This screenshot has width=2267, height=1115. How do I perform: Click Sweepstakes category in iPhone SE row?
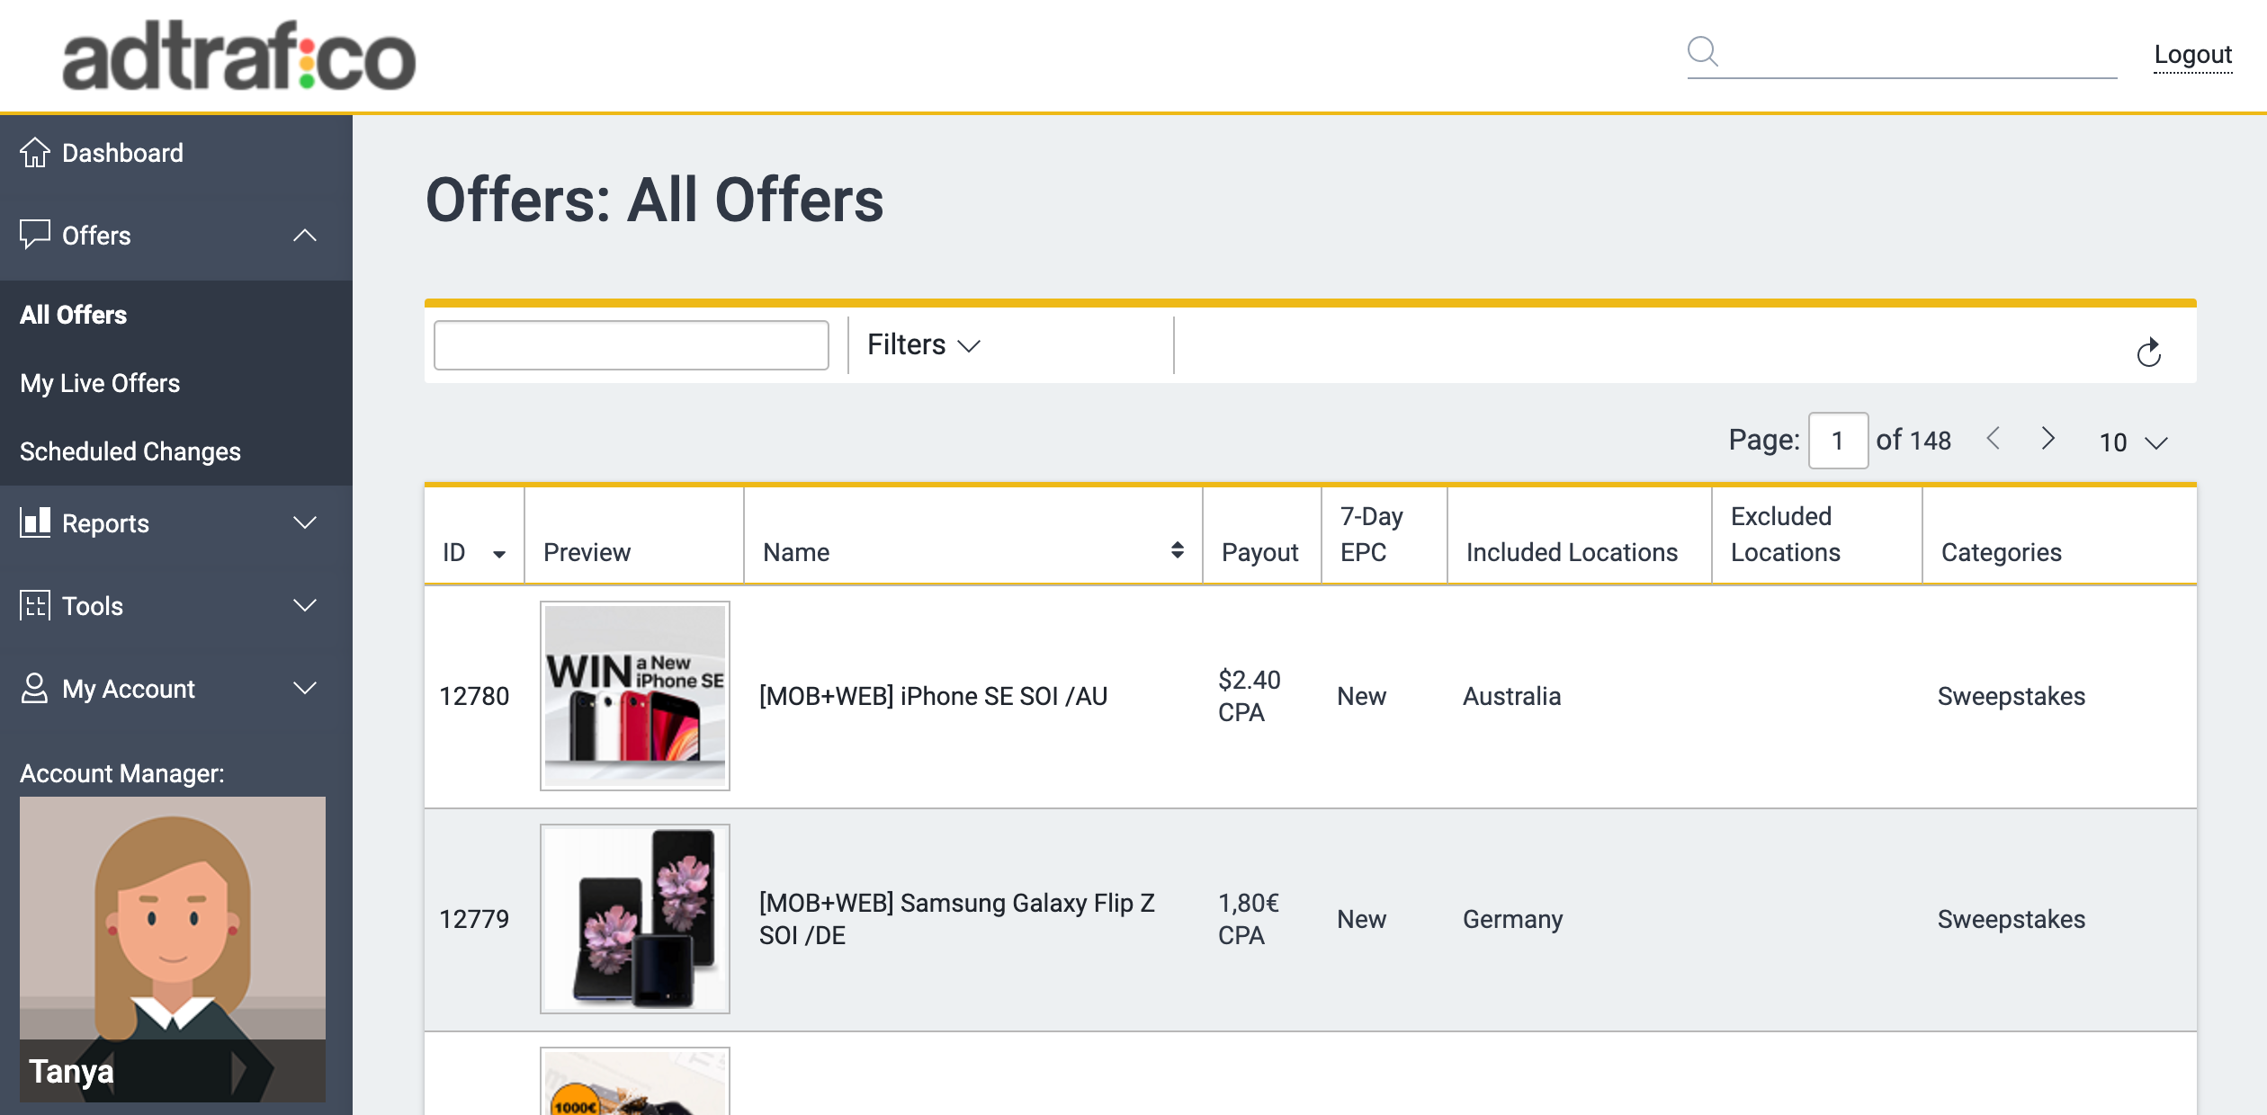pos(2011,696)
